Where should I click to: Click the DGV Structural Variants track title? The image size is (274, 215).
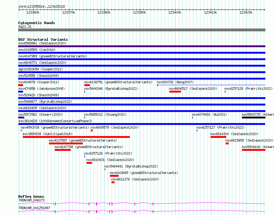[x=43, y=39]
